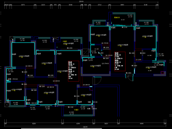Select the crossed shaft symbol at bottom-left corner

[6, 105]
